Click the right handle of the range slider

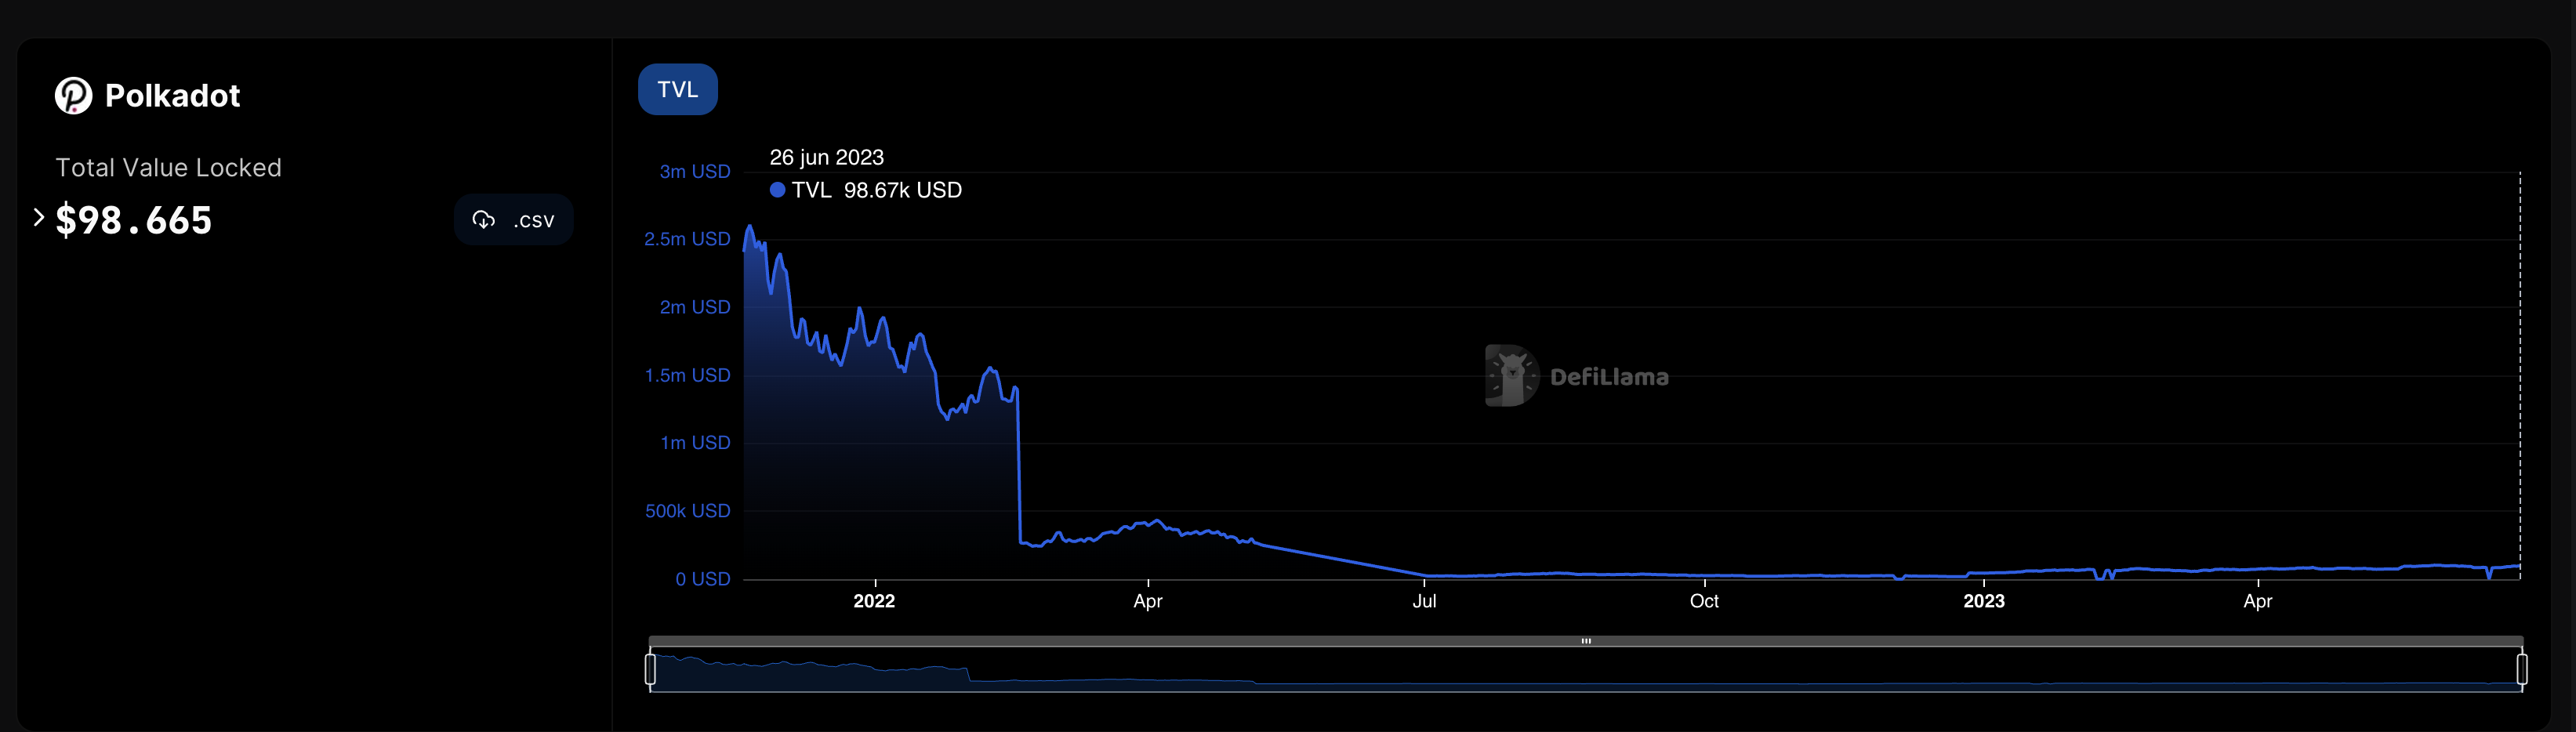(x=2521, y=669)
